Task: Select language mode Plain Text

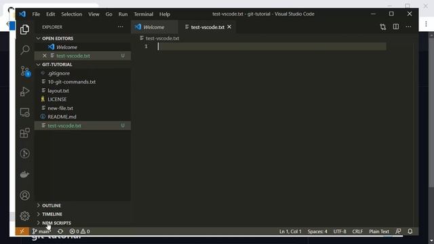Action: click(x=379, y=231)
